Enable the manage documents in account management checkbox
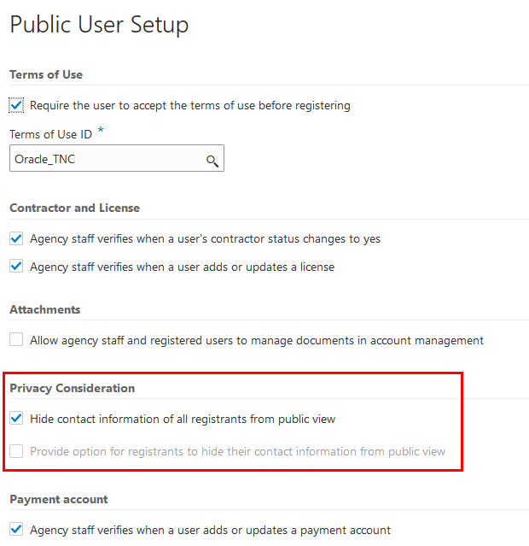Viewport: 529px width, 546px height. click(x=16, y=340)
